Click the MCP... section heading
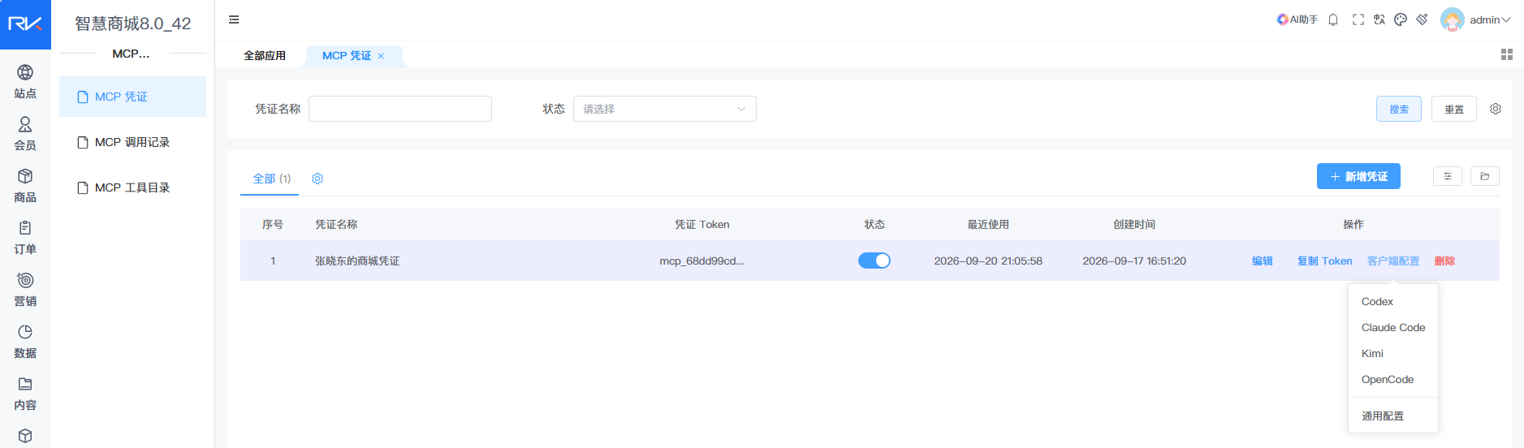Viewport: 1524px width, 448px height. tap(131, 54)
